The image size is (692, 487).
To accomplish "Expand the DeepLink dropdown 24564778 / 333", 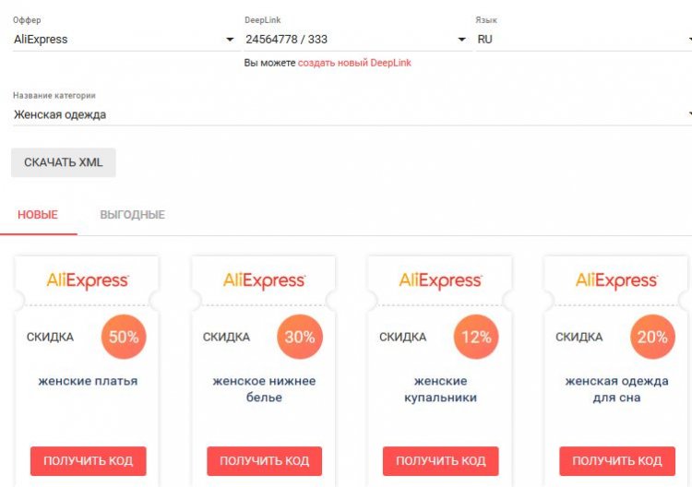I will pyautogui.click(x=358, y=40).
